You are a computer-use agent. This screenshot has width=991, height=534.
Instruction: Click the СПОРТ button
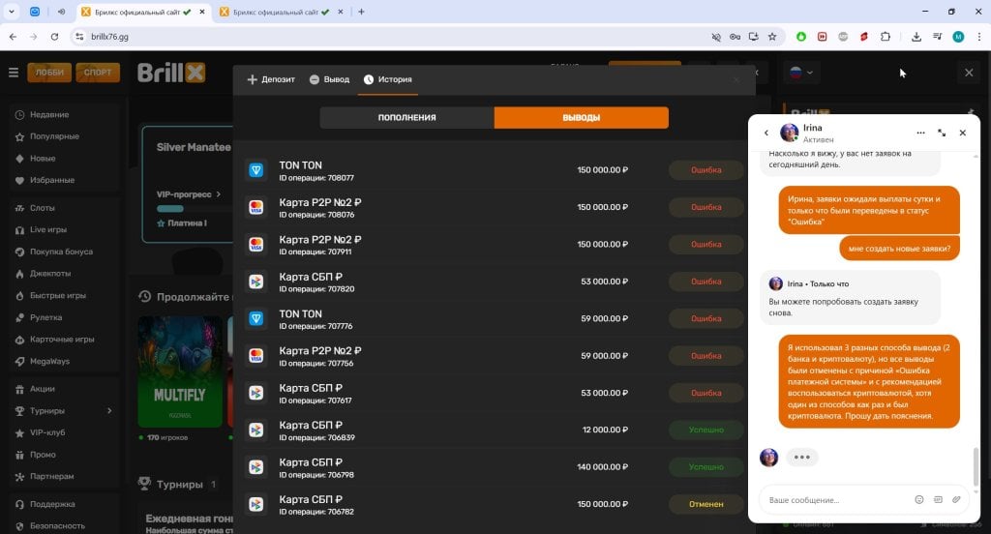click(x=98, y=73)
